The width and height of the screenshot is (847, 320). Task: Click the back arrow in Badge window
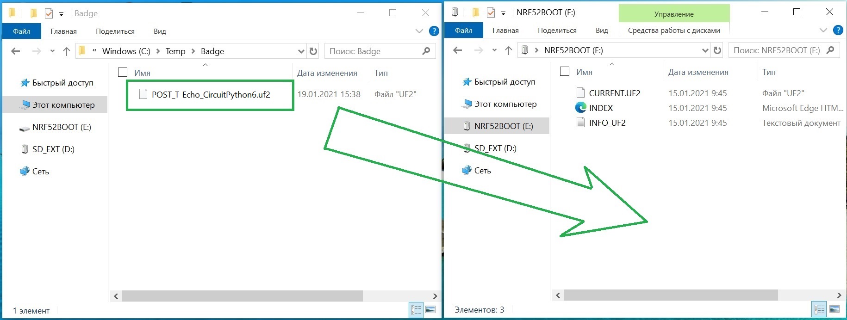(16, 51)
